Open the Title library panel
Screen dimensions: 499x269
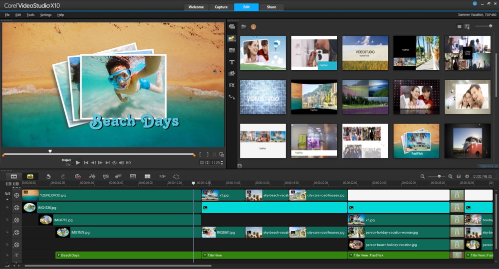232,62
